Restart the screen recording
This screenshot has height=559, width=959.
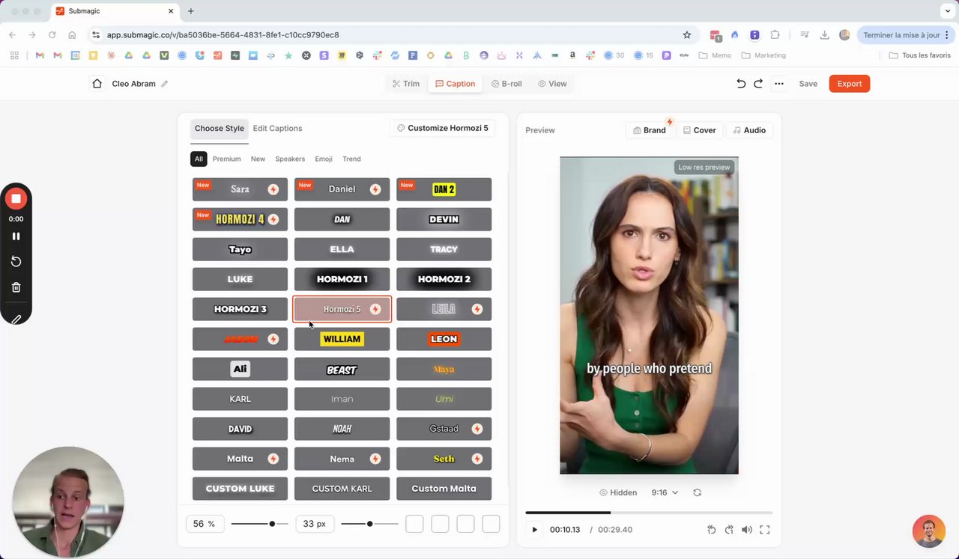pos(16,261)
